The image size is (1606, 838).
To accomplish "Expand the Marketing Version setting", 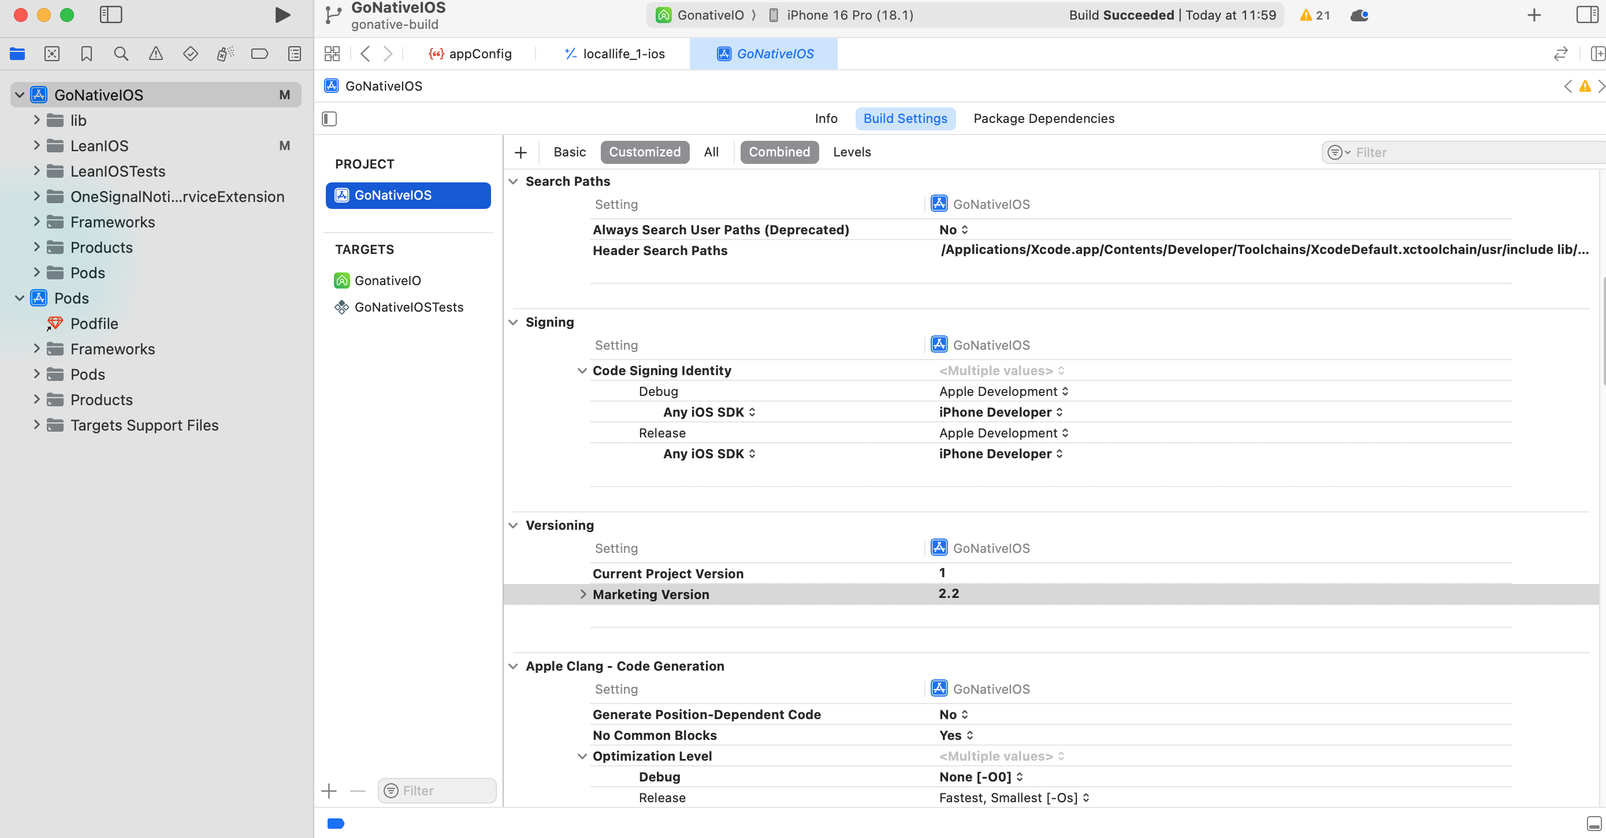I will (583, 595).
